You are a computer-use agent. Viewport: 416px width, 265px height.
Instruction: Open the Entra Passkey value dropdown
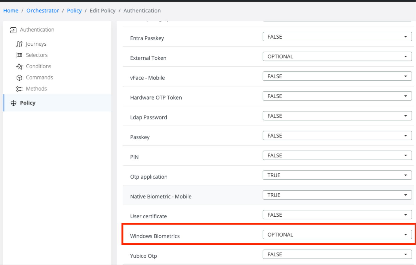pos(337,37)
